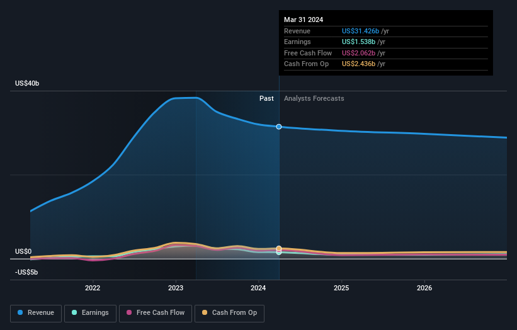517x330 pixels.
Task: Click the US$1.538b earnings value
Action: click(x=358, y=42)
